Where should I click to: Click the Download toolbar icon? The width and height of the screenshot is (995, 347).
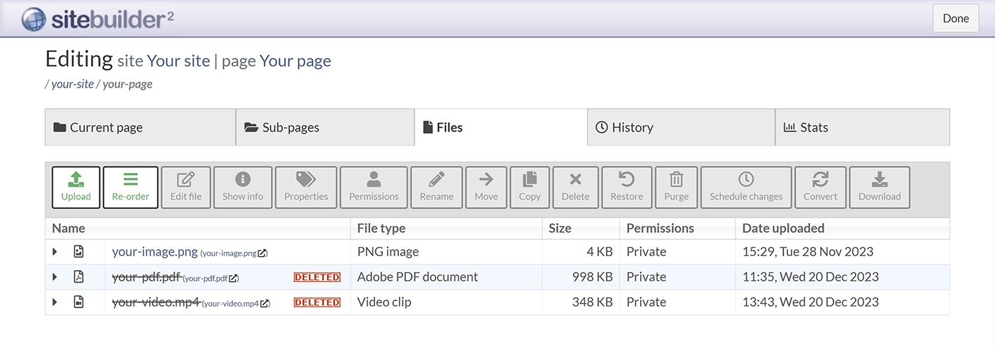[880, 180]
